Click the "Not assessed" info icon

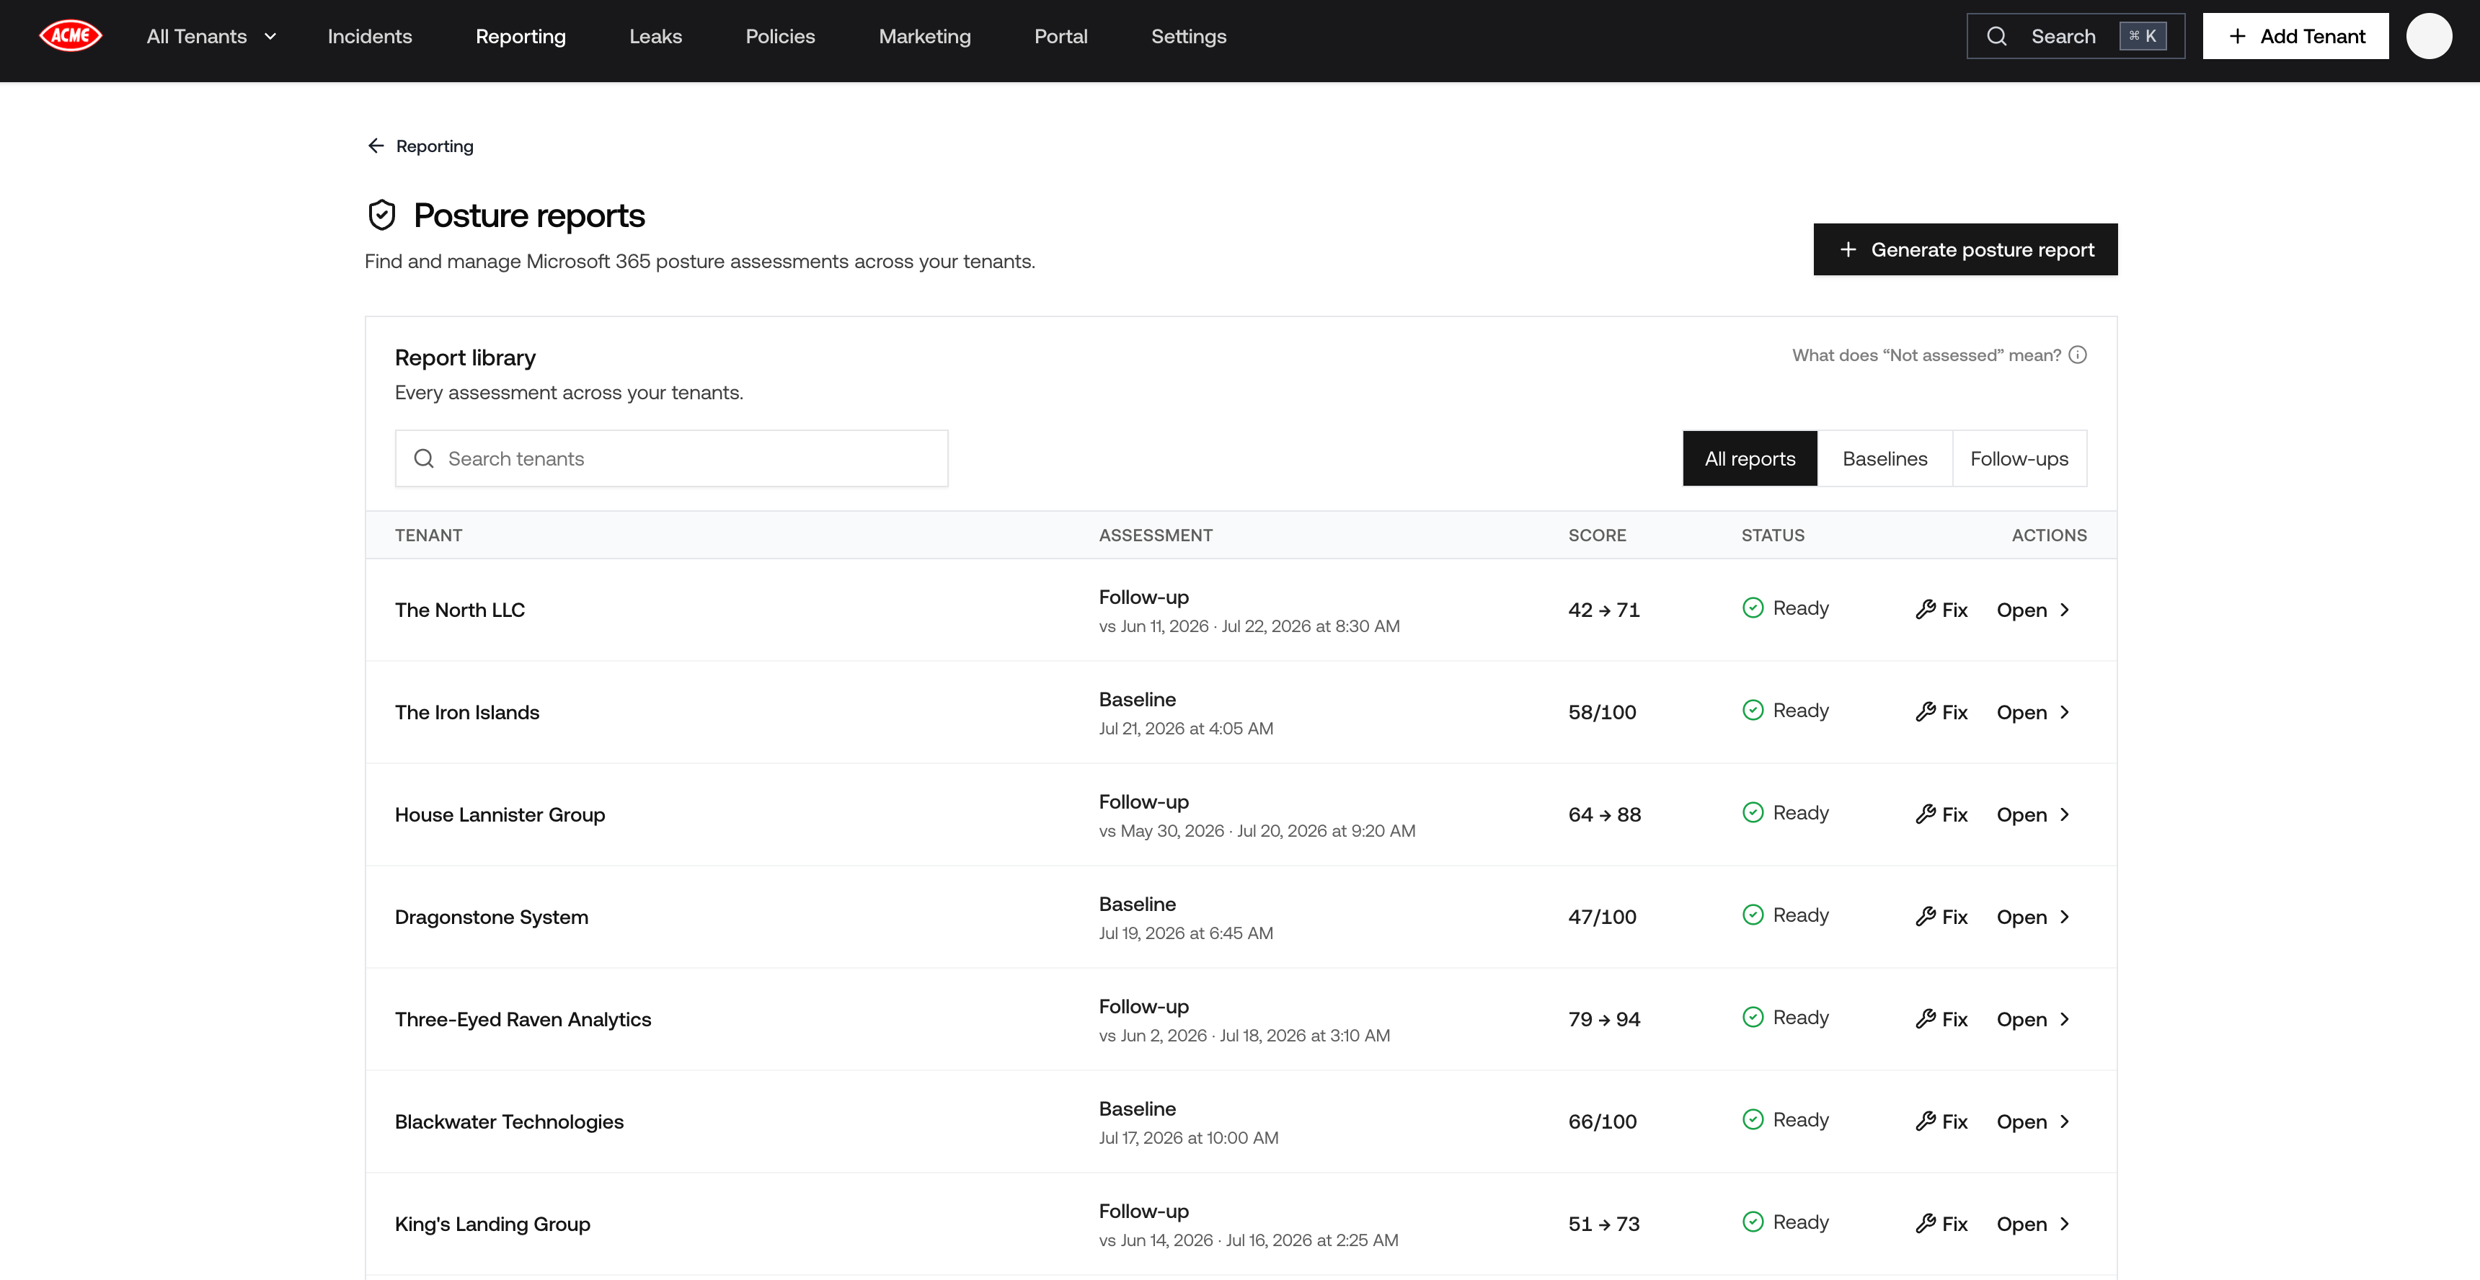click(2078, 355)
